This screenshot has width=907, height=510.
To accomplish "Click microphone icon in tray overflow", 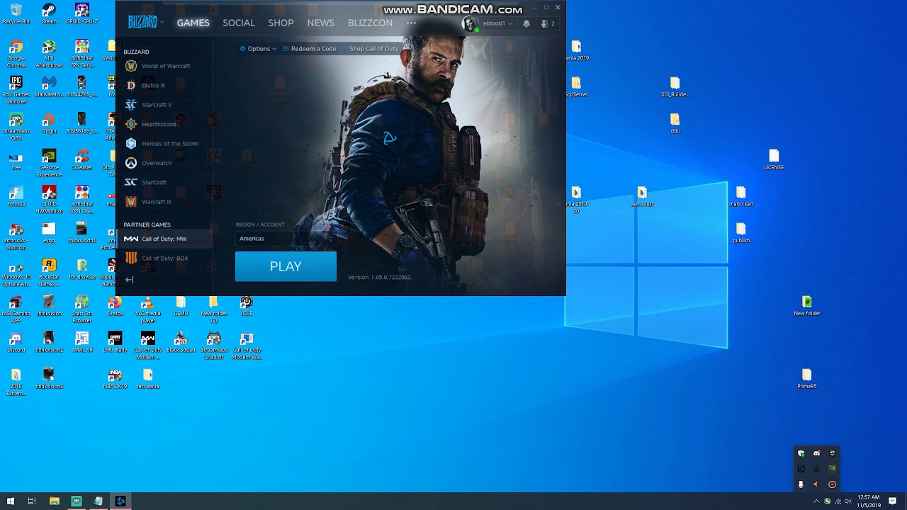I will (x=801, y=484).
